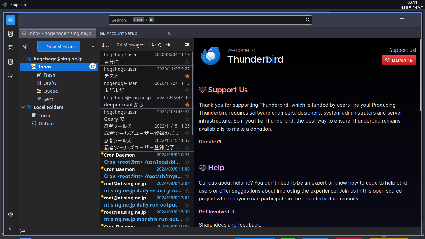Open message list display options icon
This screenshot has height=239, width=425.
click(x=187, y=45)
